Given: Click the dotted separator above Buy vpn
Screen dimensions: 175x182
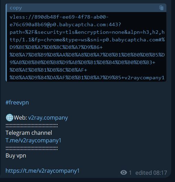Looking at the screenshot, I should (32, 148).
